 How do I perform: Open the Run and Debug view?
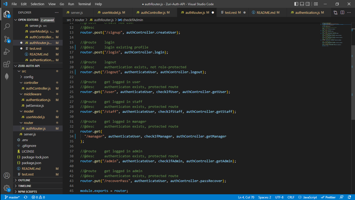pyautogui.click(x=6, y=51)
